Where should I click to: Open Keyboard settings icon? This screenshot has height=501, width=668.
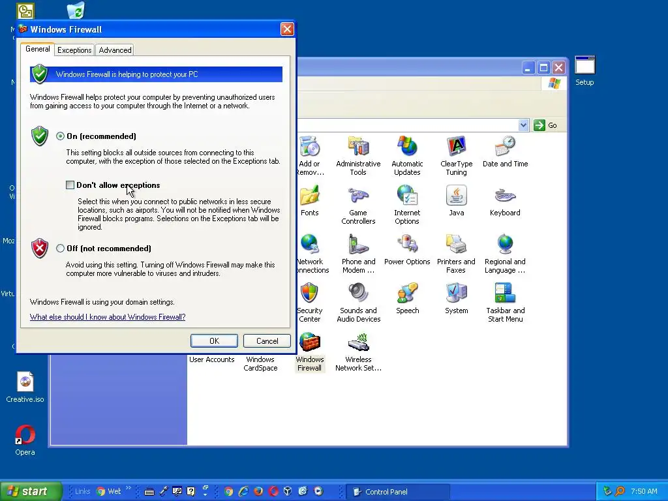tap(505, 201)
